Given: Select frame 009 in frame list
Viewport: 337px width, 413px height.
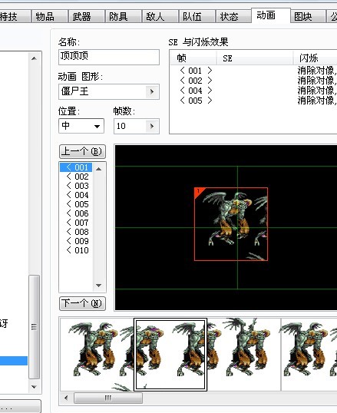Looking at the screenshot, I should 76,241.
